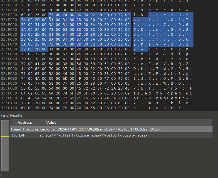Select address 33:F0C0 row label

9,84
